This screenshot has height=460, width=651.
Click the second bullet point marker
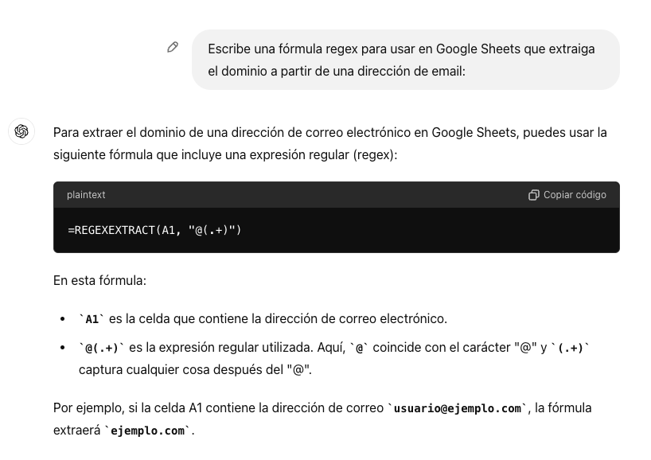[x=63, y=348]
